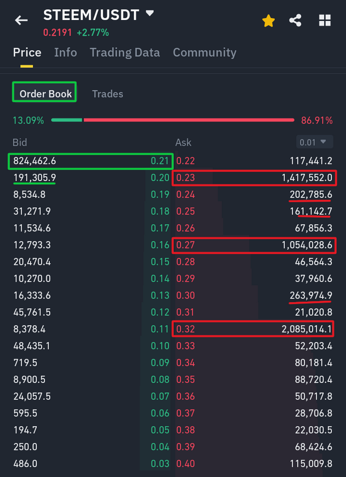Select the Order Book tab
Image resolution: width=346 pixels, height=477 pixels.
(45, 94)
